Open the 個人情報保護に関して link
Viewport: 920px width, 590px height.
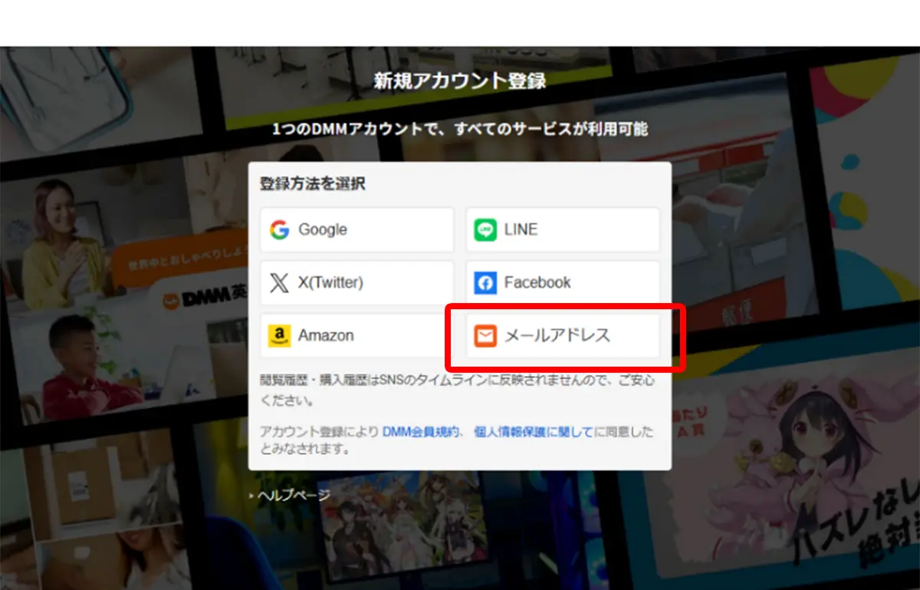[534, 433]
